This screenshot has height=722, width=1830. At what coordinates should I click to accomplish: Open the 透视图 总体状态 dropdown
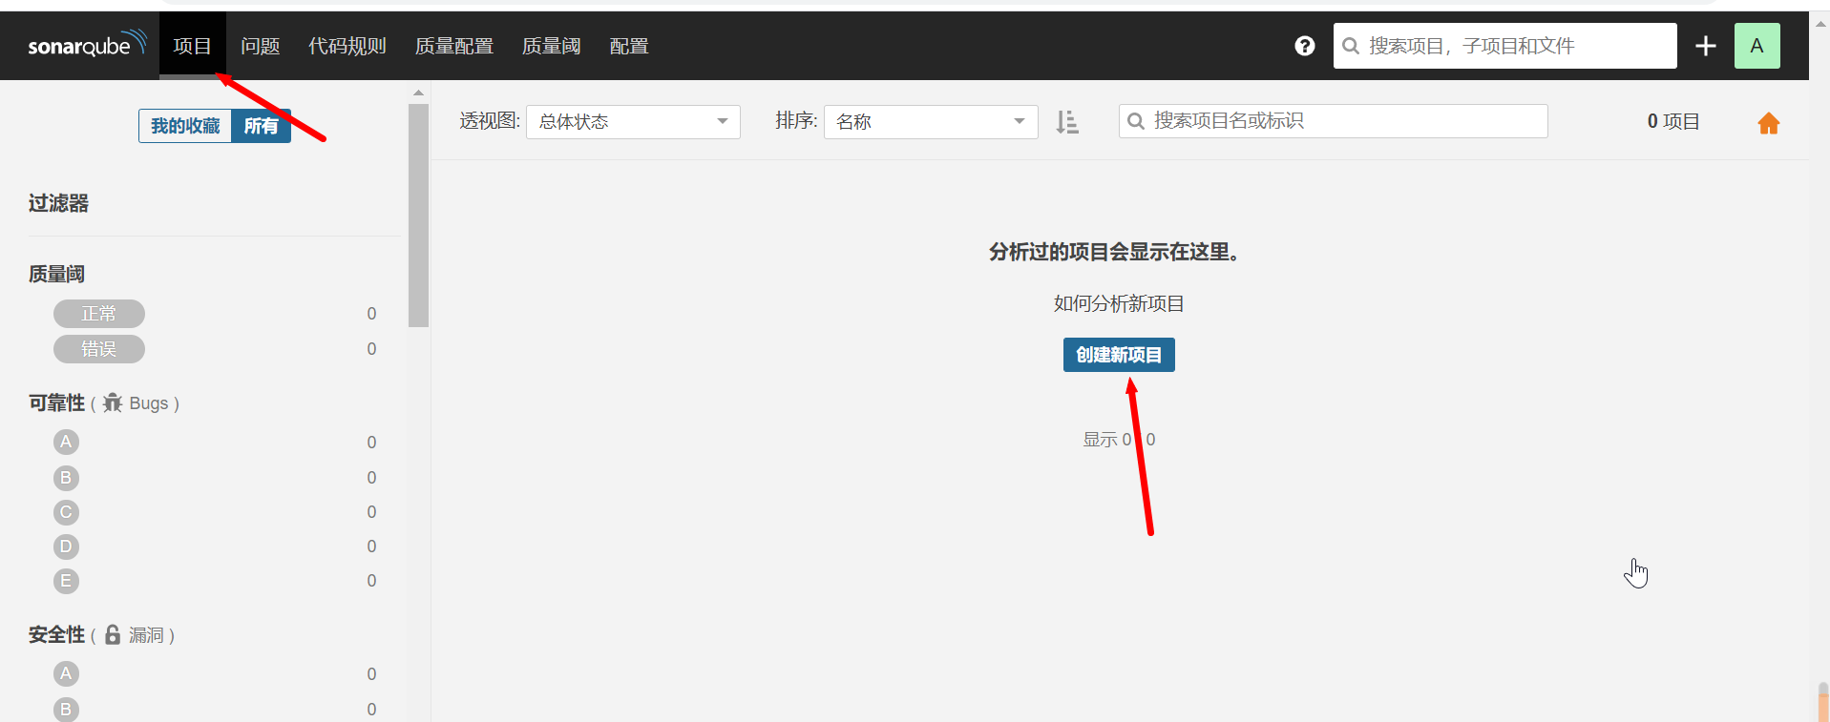pos(633,121)
